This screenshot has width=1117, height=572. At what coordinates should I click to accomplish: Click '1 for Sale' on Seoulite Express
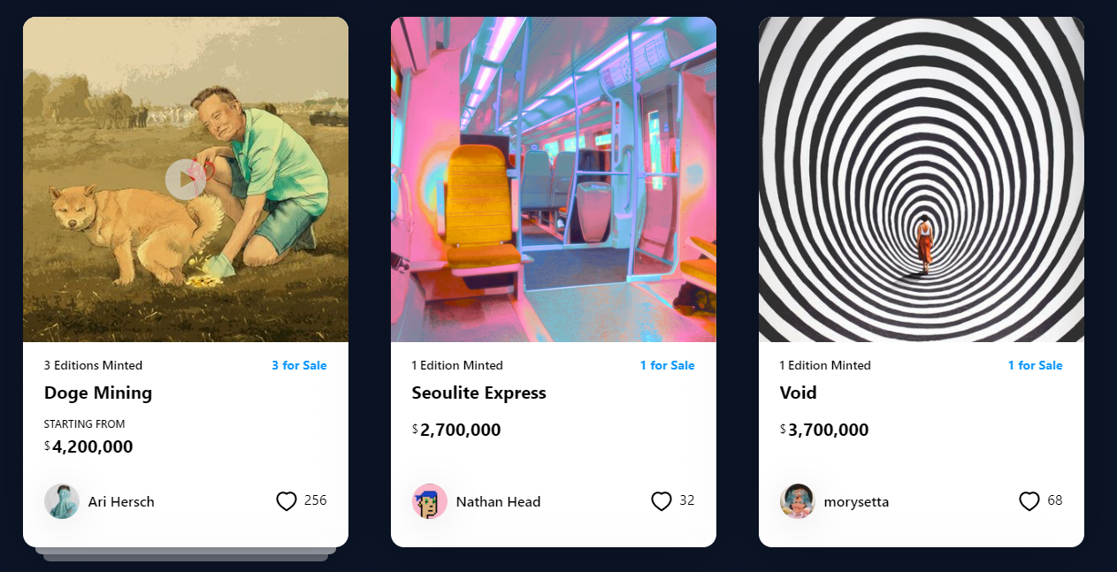click(x=668, y=365)
